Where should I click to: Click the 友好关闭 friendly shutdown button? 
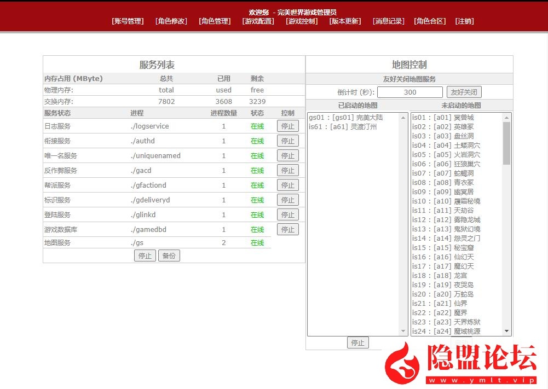[464, 91]
